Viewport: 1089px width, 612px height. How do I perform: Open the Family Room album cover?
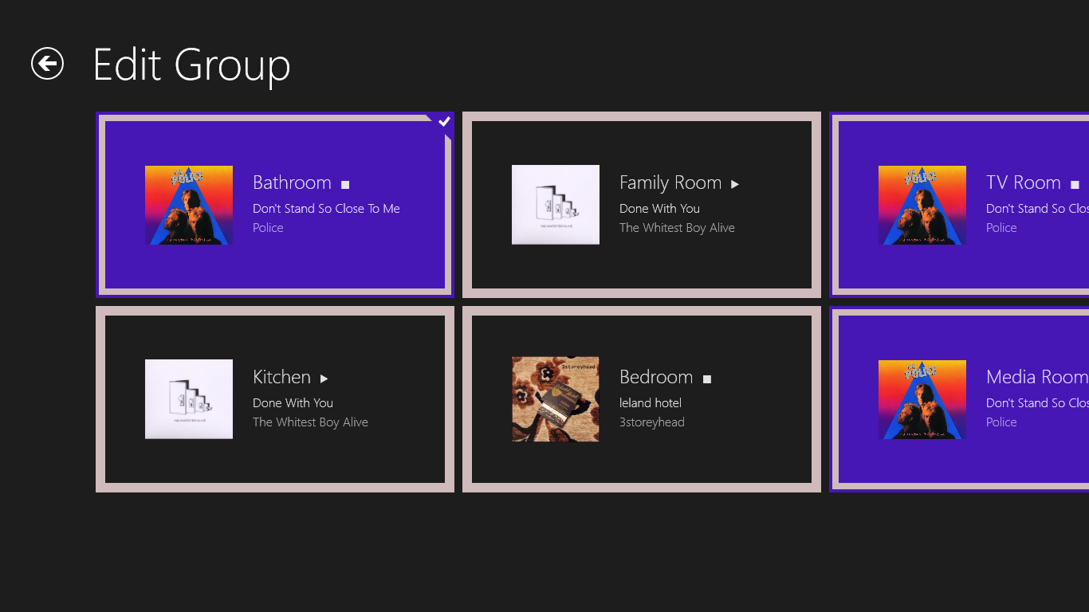point(556,205)
